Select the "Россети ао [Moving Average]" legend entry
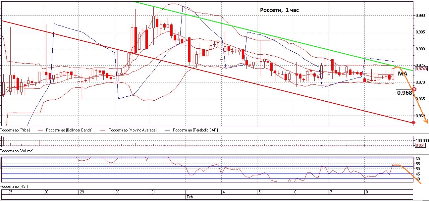Viewport: 429px width, 201px height. coord(133,130)
